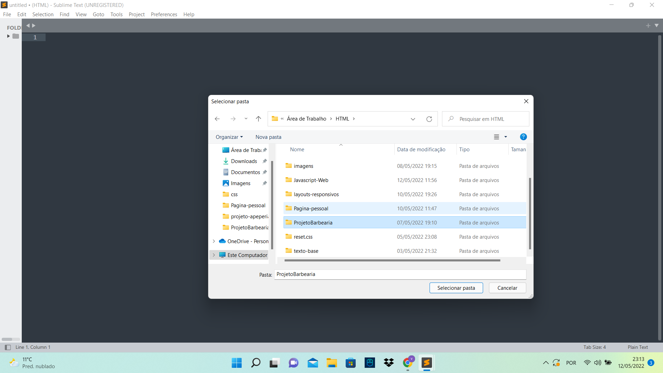Click the Selecionar pasta confirm button
Viewport: 663px width, 373px height.
tap(456, 288)
